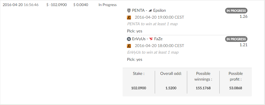Image resolution: width=265 pixels, height=105 pixels.
Task: Click the Stake value 102.0900
Action: pyautogui.click(x=139, y=88)
